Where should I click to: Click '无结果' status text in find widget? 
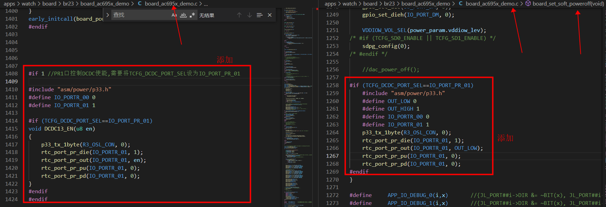click(x=206, y=15)
